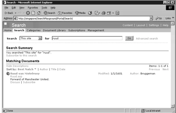The width and height of the screenshot is (176, 113).
Task: Open the portal Settings link
Action: [x=154, y=25]
